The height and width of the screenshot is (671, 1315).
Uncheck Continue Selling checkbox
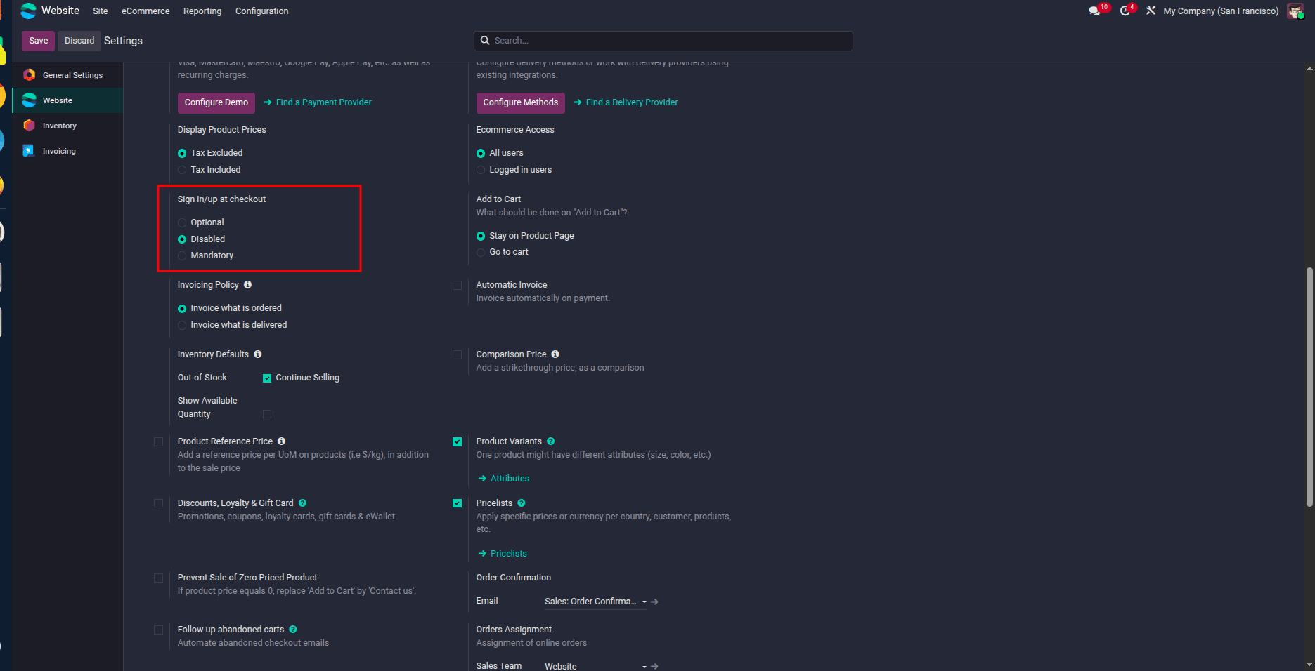(267, 378)
